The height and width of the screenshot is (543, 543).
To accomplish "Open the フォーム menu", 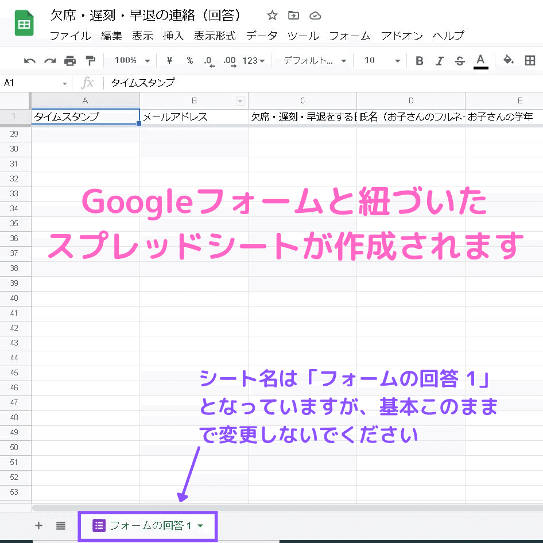I will [350, 36].
